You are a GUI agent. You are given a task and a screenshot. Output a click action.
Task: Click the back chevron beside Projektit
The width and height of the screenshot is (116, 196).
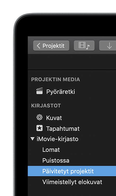pyautogui.click(x=38, y=46)
